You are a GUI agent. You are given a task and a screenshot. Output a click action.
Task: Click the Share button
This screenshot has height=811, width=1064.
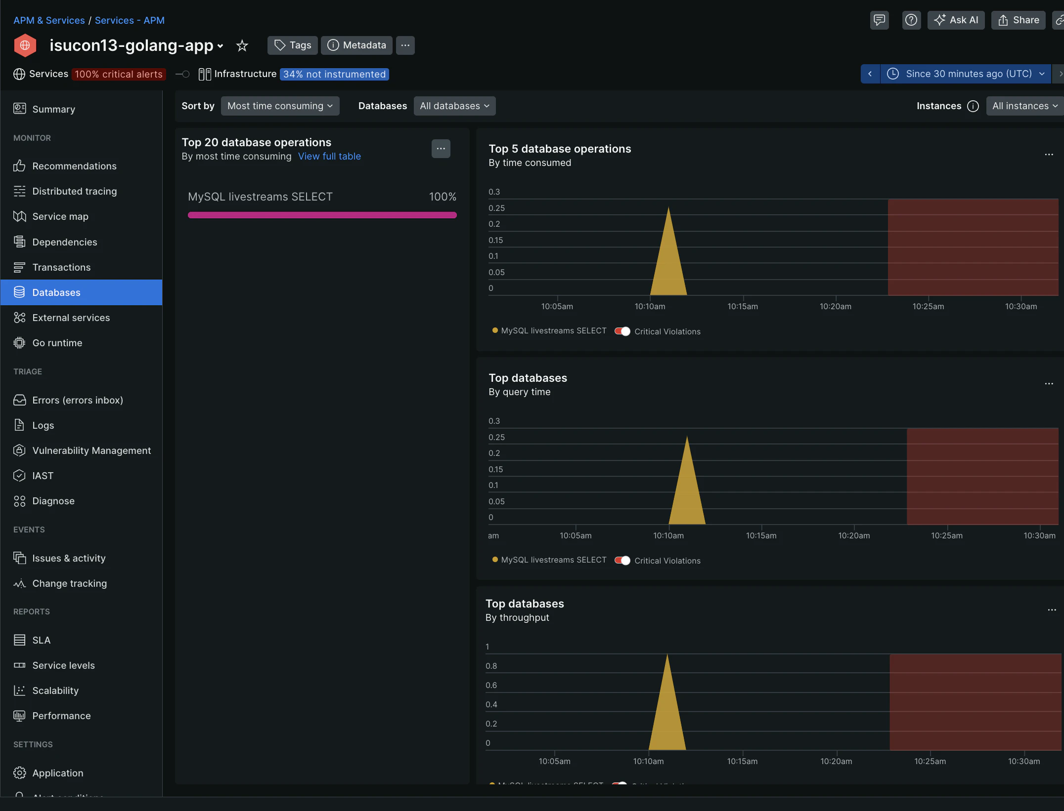pyautogui.click(x=1018, y=20)
